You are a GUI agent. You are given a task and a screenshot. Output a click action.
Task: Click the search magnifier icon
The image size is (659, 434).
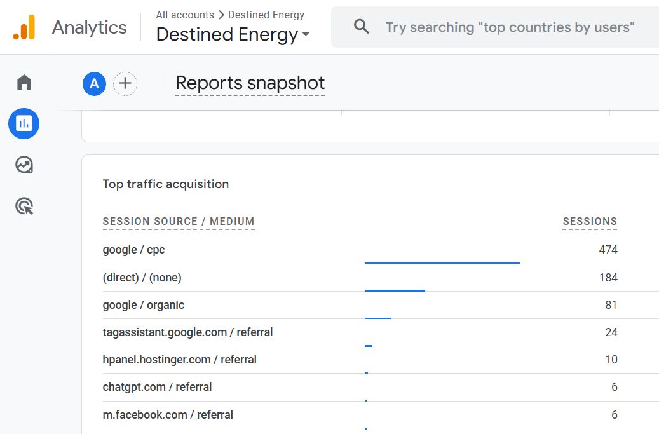point(361,27)
